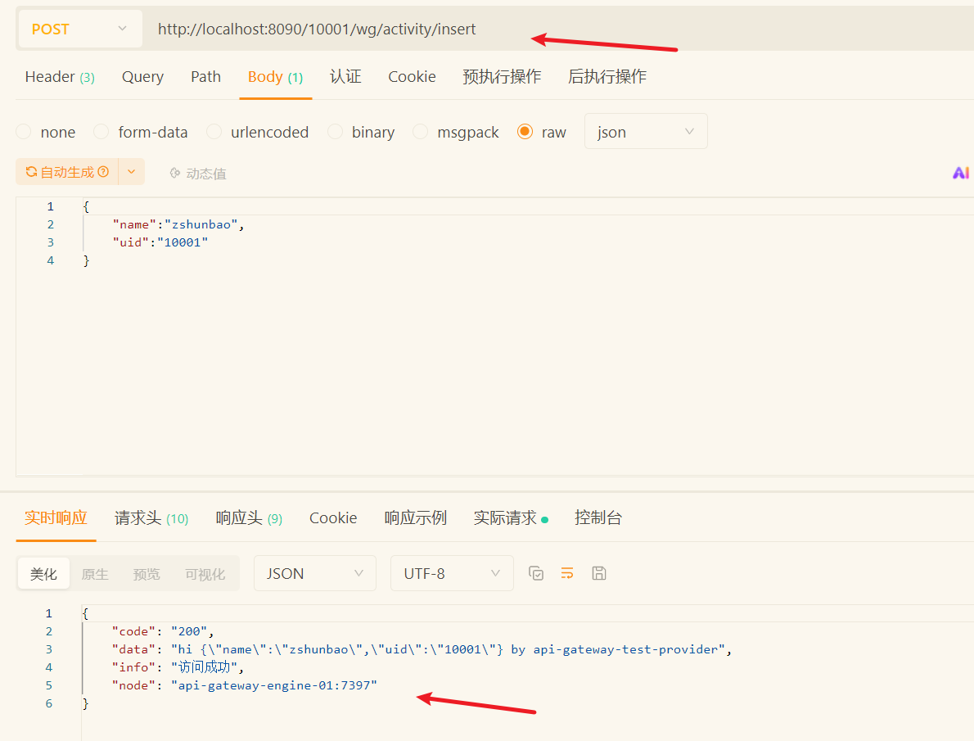Click the save response icon
Viewport: 974px width, 741px height.
pyautogui.click(x=599, y=573)
